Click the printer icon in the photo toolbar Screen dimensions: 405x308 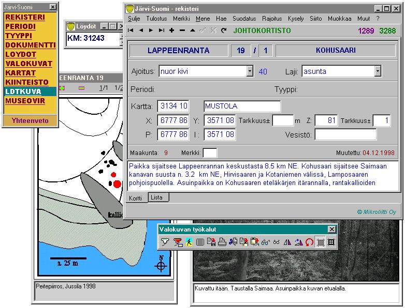tap(222, 242)
